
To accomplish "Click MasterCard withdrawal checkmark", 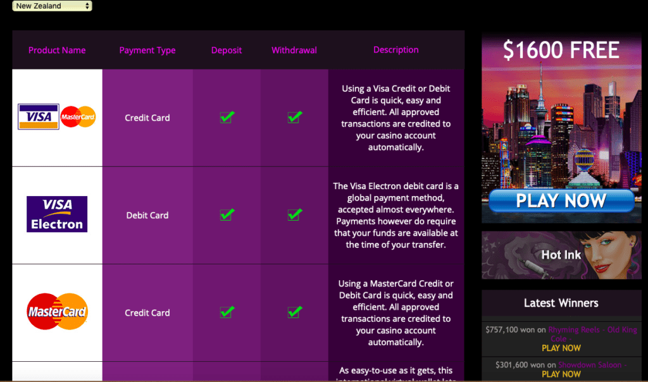I will coord(294,312).
